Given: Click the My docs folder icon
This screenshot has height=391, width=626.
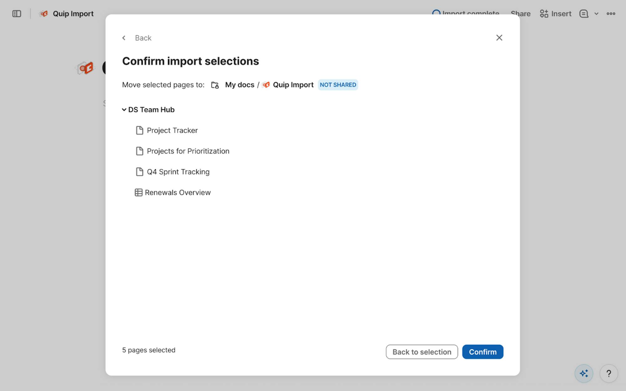Looking at the screenshot, I should click(215, 85).
